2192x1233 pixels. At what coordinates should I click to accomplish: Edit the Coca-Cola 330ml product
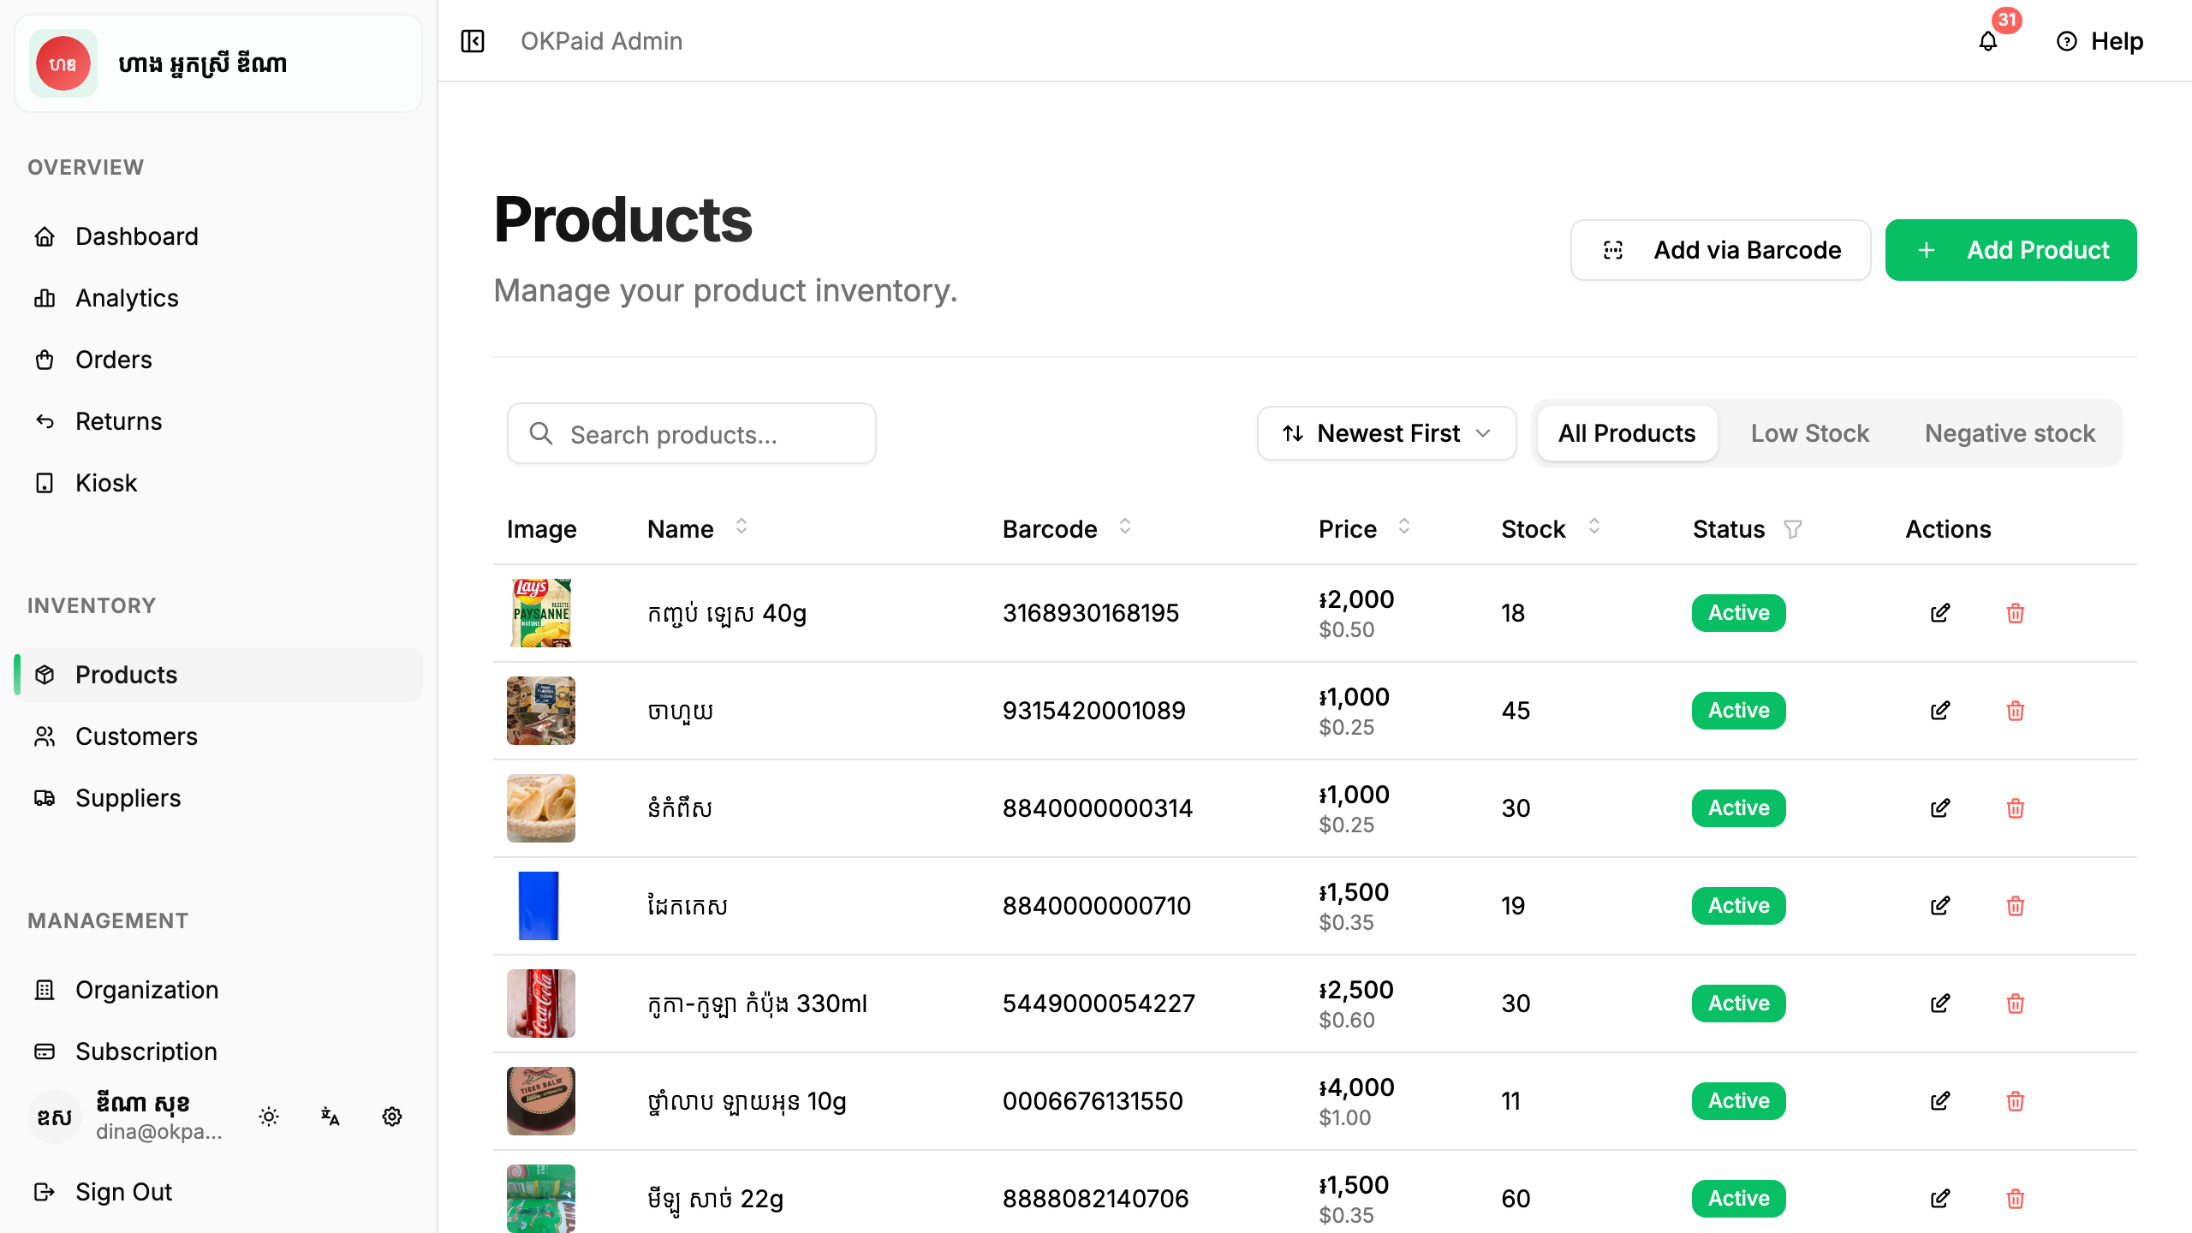(1940, 1003)
